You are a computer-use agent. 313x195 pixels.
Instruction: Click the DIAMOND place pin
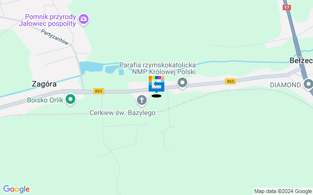(308, 84)
